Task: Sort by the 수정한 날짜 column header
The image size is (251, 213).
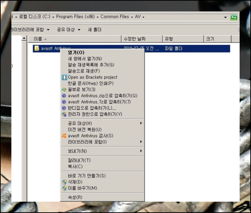Action: point(142,39)
